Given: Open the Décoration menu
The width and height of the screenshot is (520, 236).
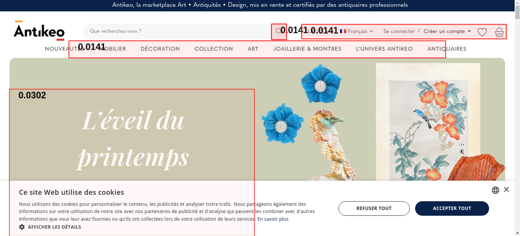Looking at the screenshot, I should (160, 49).
